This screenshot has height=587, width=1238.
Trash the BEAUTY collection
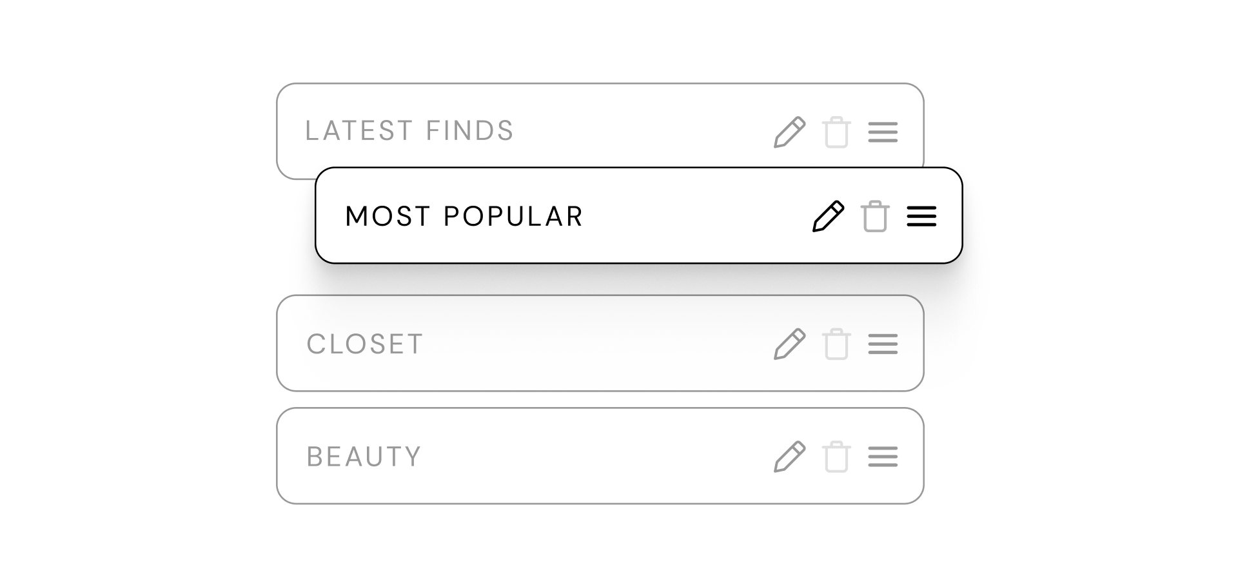836,457
